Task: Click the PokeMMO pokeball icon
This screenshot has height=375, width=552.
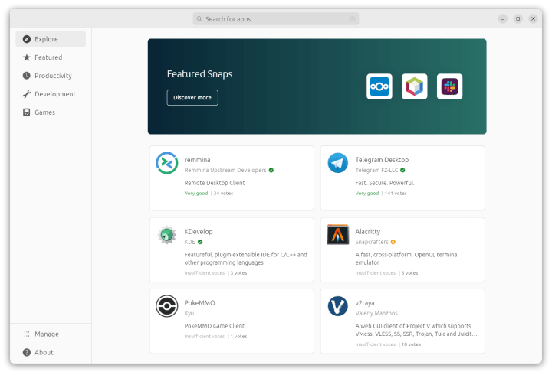Action: (167, 306)
